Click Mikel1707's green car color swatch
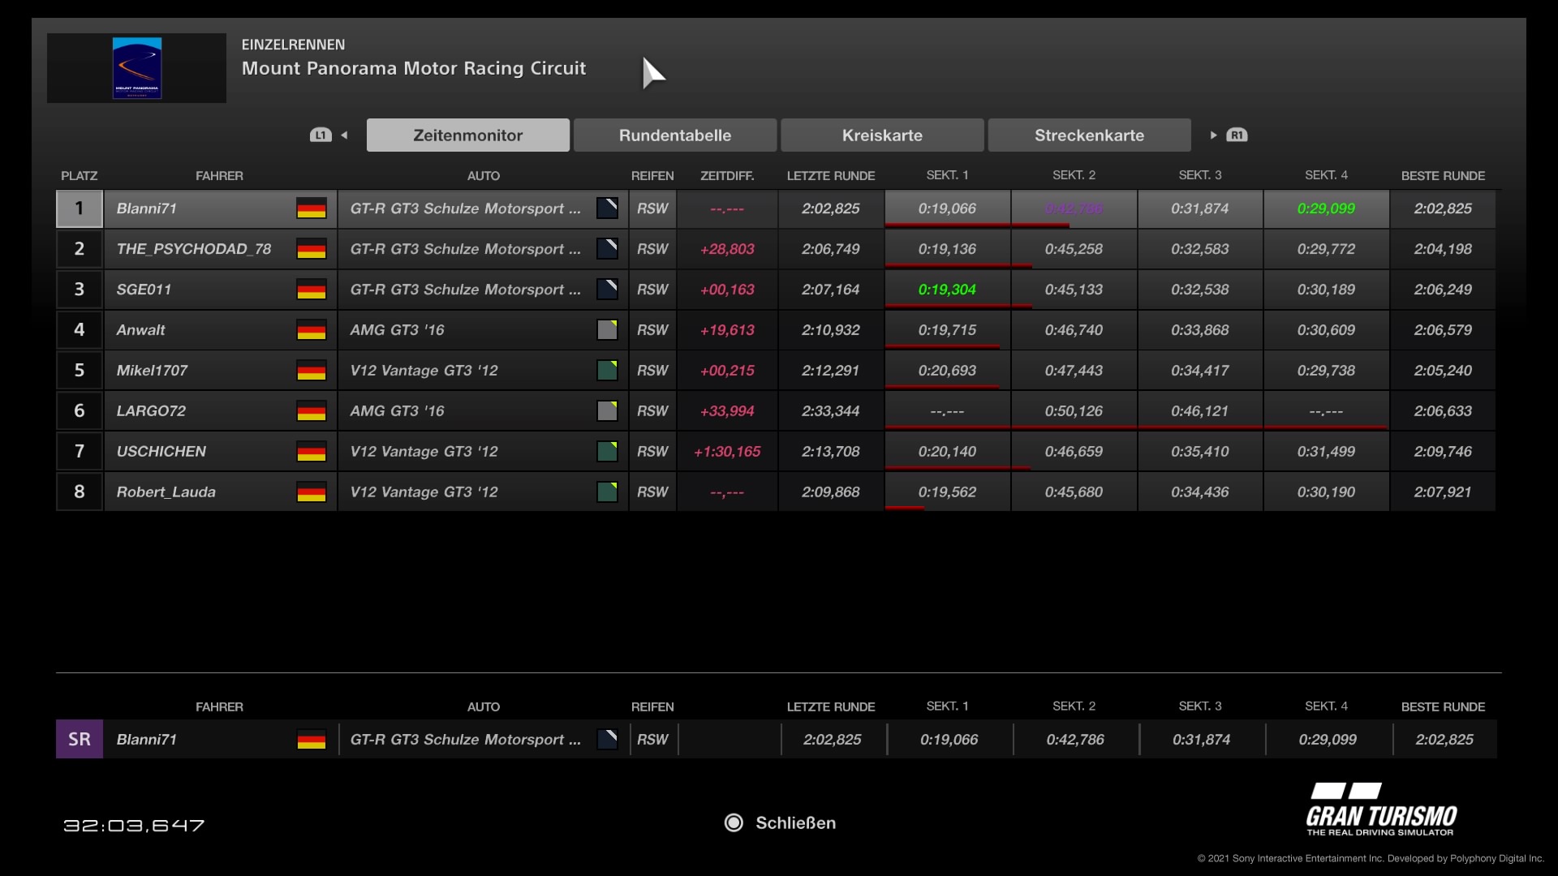 click(x=607, y=371)
